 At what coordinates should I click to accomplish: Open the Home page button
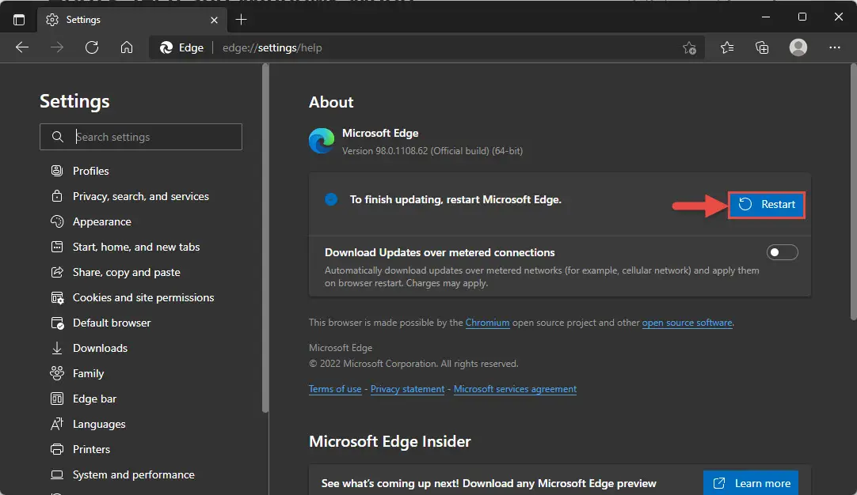click(x=127, y=47)
